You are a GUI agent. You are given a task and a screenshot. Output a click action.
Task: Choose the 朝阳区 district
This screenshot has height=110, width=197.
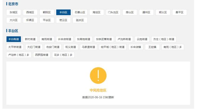tap(47, 12)
